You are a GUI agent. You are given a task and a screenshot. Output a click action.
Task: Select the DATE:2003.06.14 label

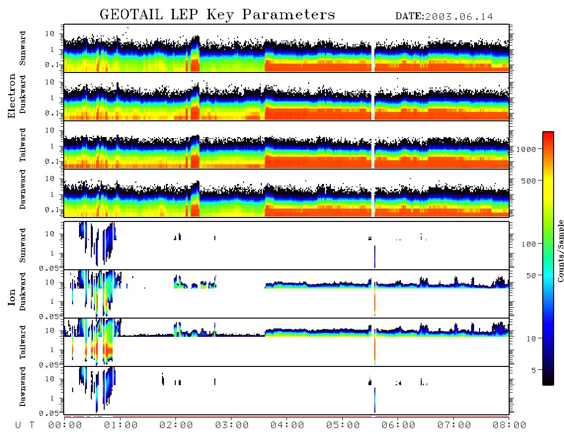[x=444, y=17]
